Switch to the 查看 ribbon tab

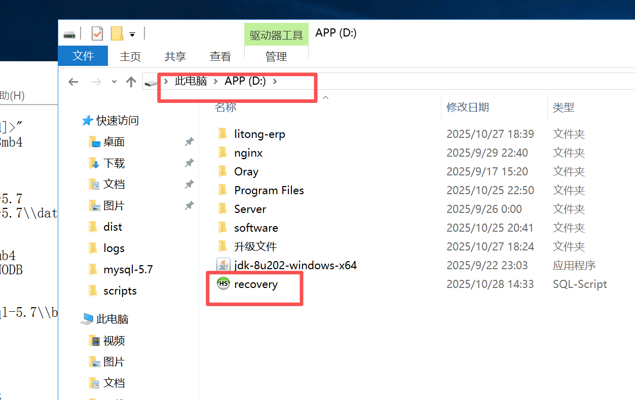(x=220, y=56)
